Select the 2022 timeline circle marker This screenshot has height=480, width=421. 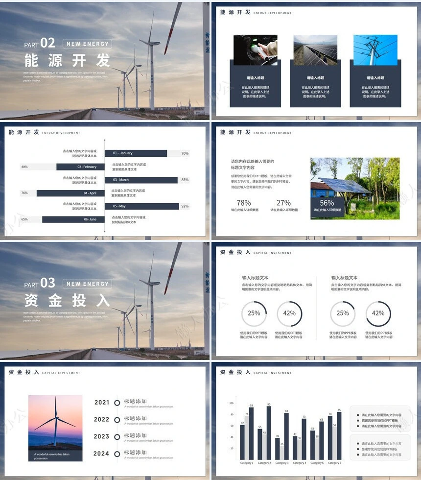tap(117, 420)
